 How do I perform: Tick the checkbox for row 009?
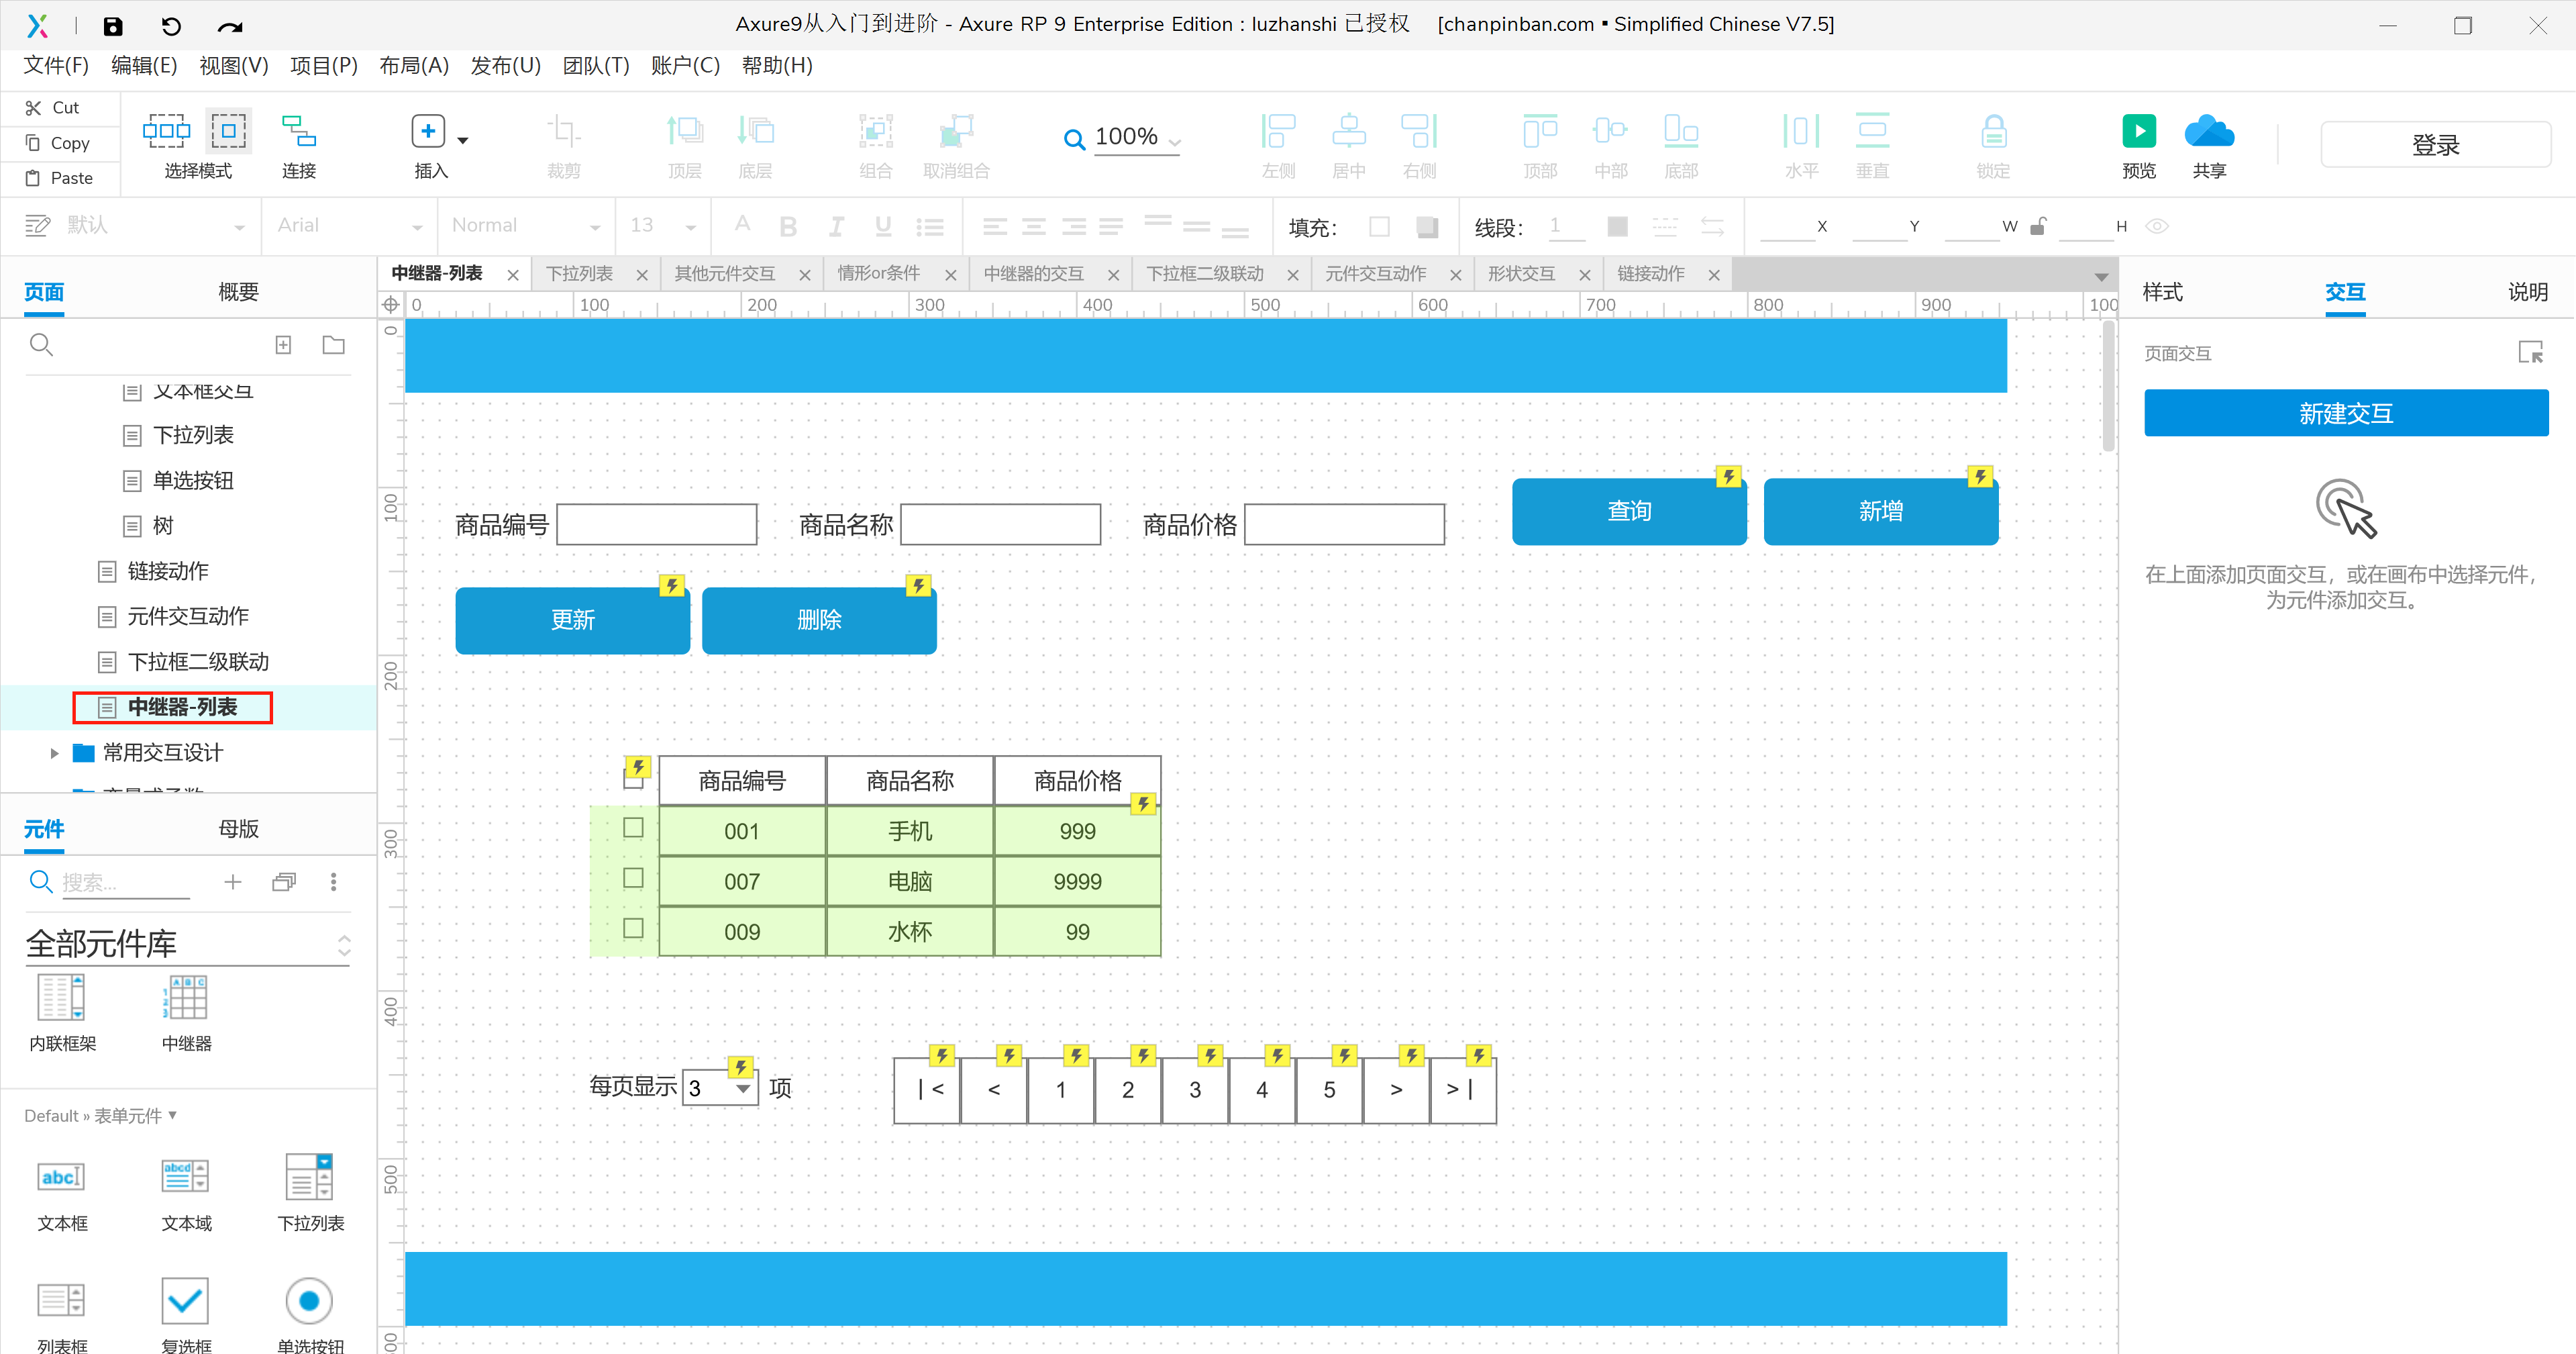click(x=633, y=928)
